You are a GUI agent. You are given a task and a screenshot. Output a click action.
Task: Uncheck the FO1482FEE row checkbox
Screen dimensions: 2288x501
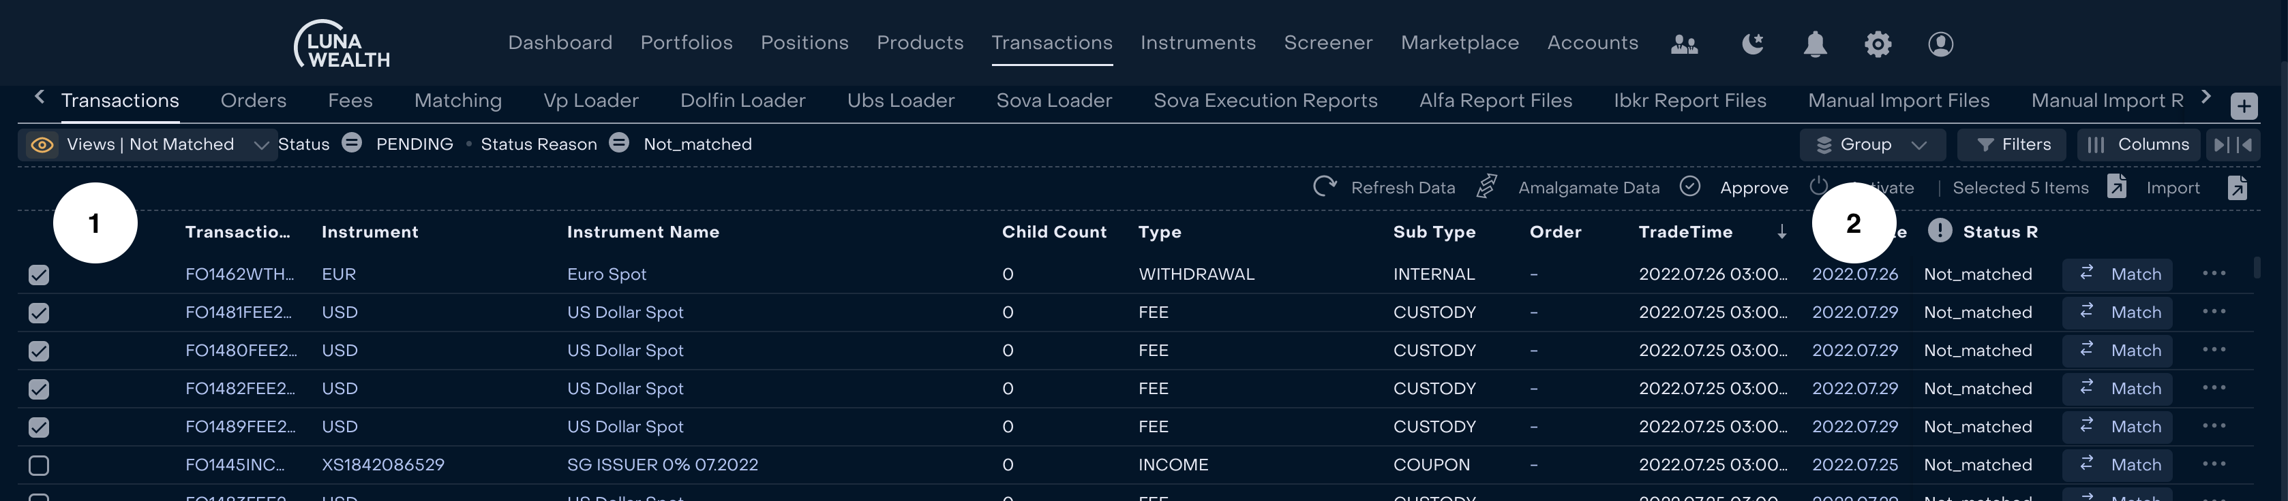point(39,389)
